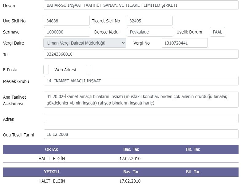Focus the empty Adres field
The image size is (241, 185).
(141, 119)
